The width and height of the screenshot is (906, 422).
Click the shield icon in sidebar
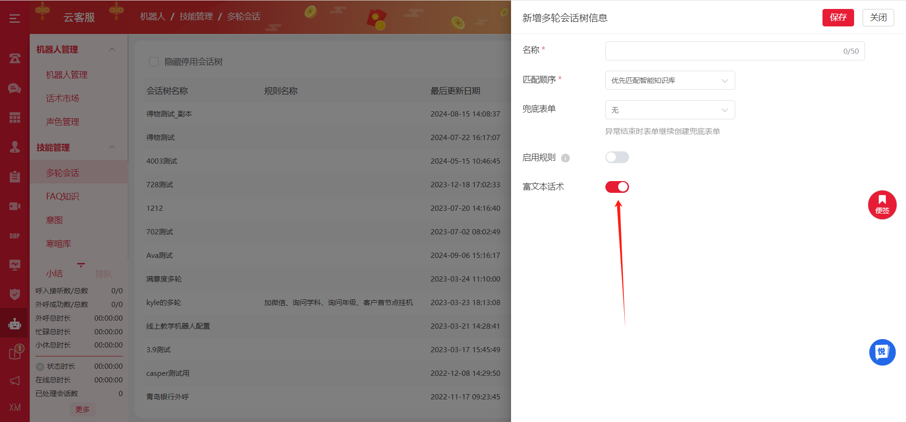15,294
